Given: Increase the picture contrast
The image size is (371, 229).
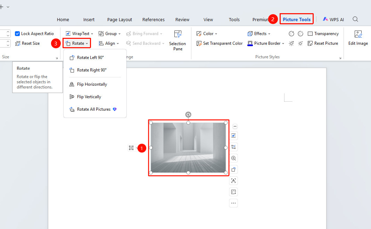Looking at the screenshot, I should (291, 34).
